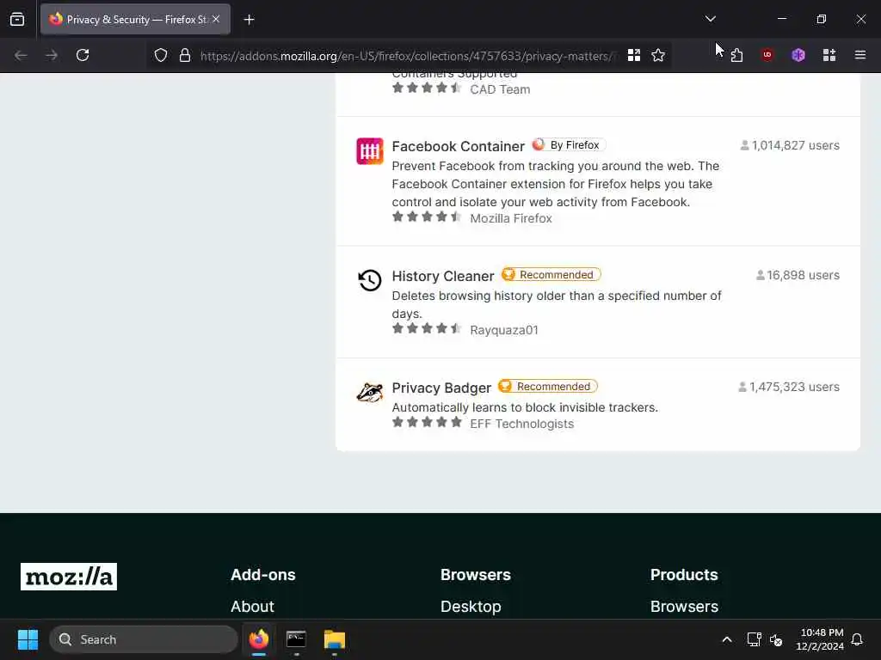
Task: Open Facebook Container add-on title
Action: click(458, 146)
